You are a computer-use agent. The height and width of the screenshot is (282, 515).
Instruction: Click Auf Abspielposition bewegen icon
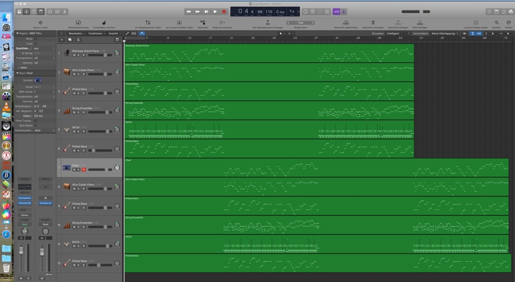(x=268, y=23)
